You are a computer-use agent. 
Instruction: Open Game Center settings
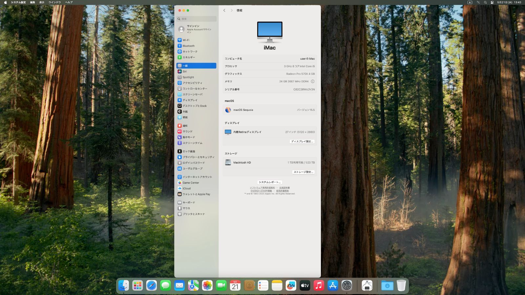(191, 183)
